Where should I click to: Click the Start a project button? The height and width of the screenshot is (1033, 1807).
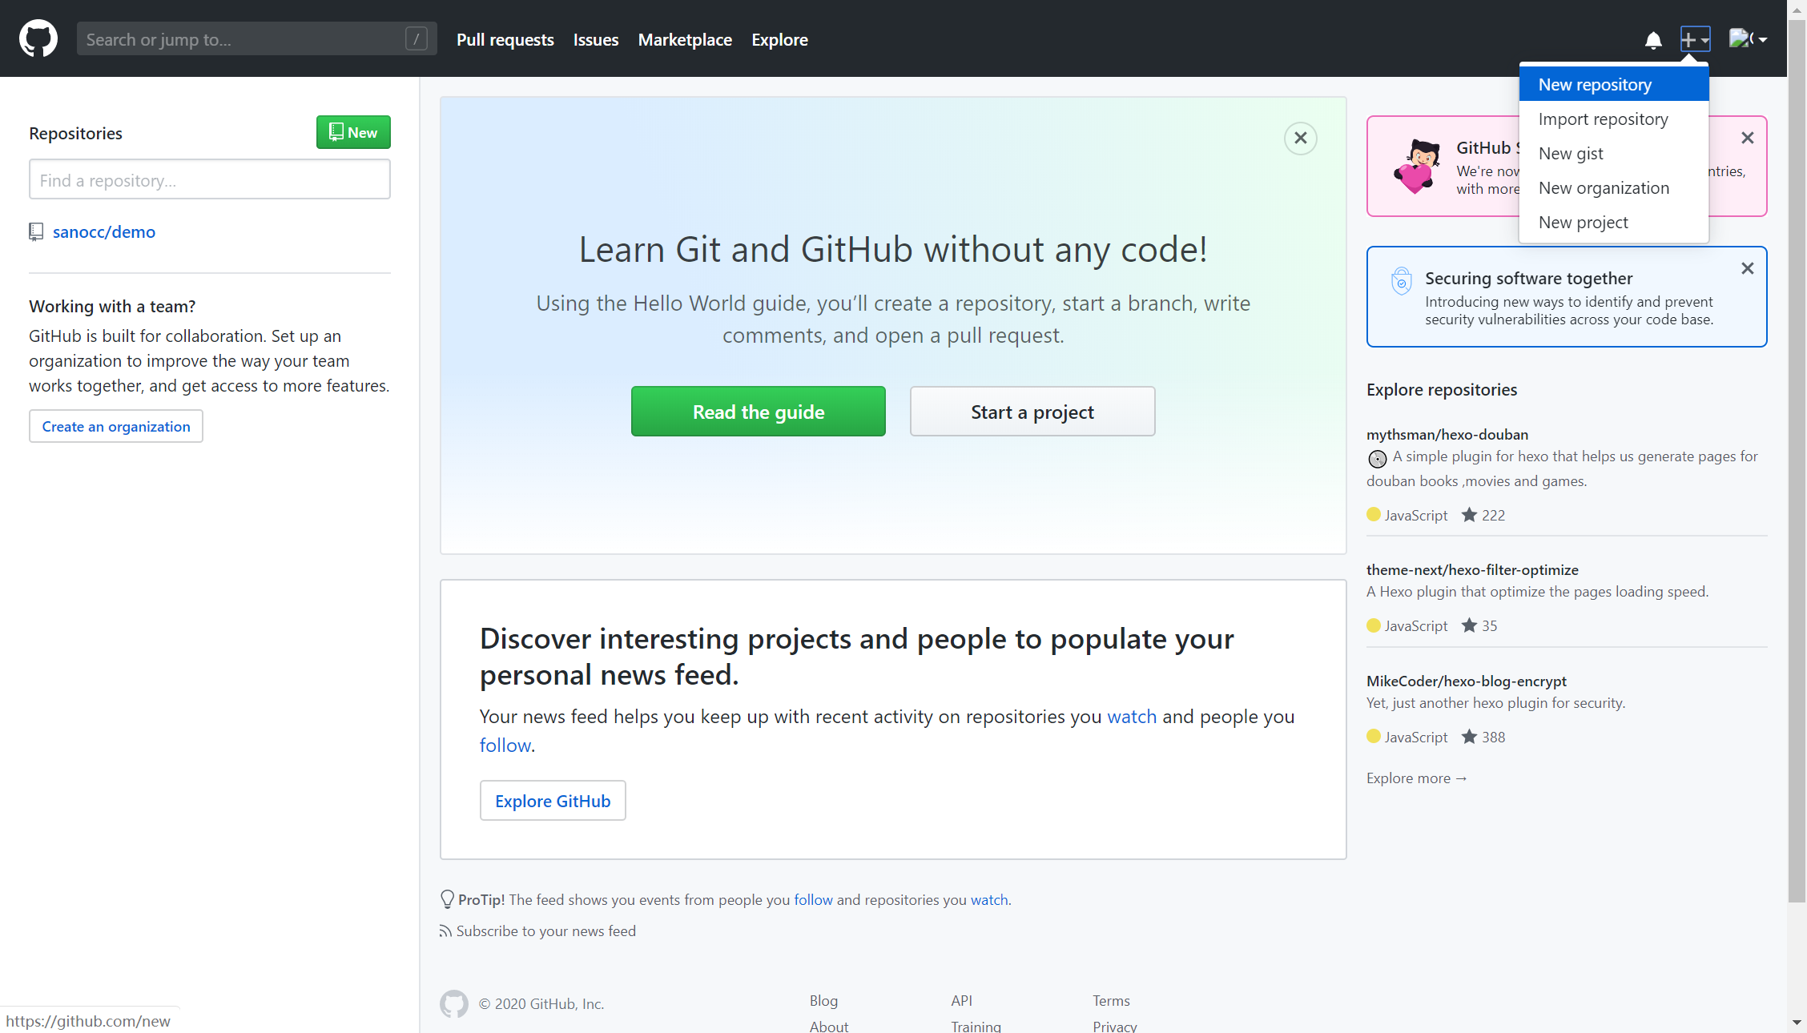(x=1032, y=412)
